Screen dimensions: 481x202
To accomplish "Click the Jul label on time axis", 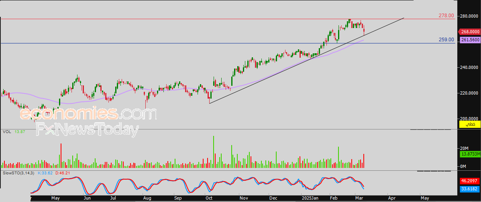I will click(113, 198).
